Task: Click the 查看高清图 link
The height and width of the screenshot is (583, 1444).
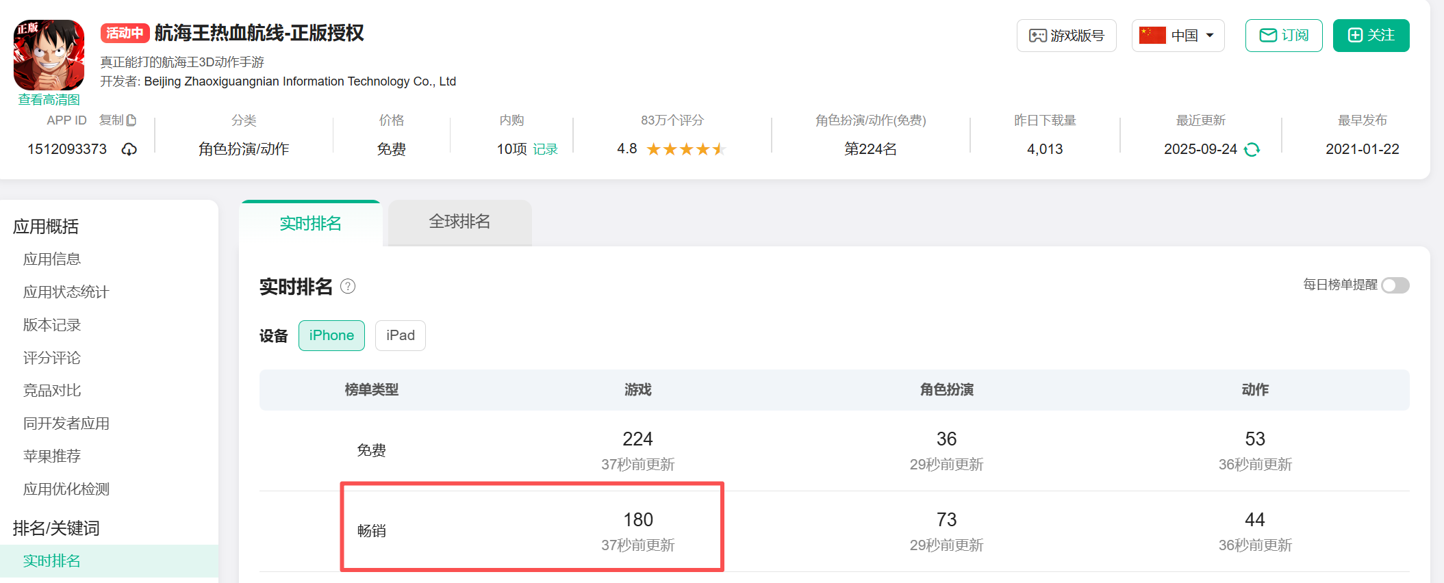Action: click(x=49, y=100)
